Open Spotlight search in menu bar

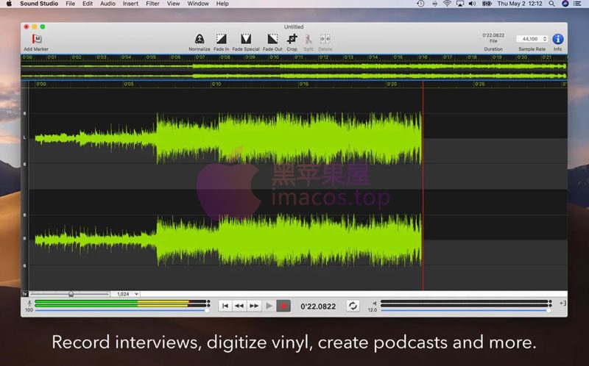pyautogui.click(x=551, y=4)
